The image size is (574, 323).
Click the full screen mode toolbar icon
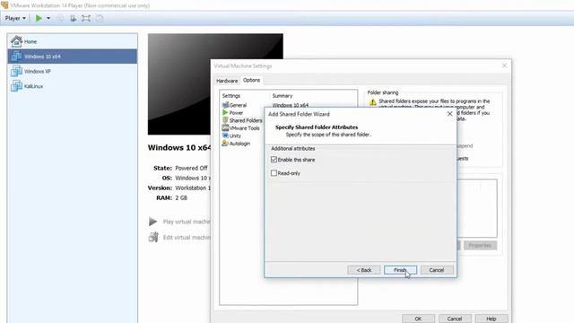(x=86, y=18)
